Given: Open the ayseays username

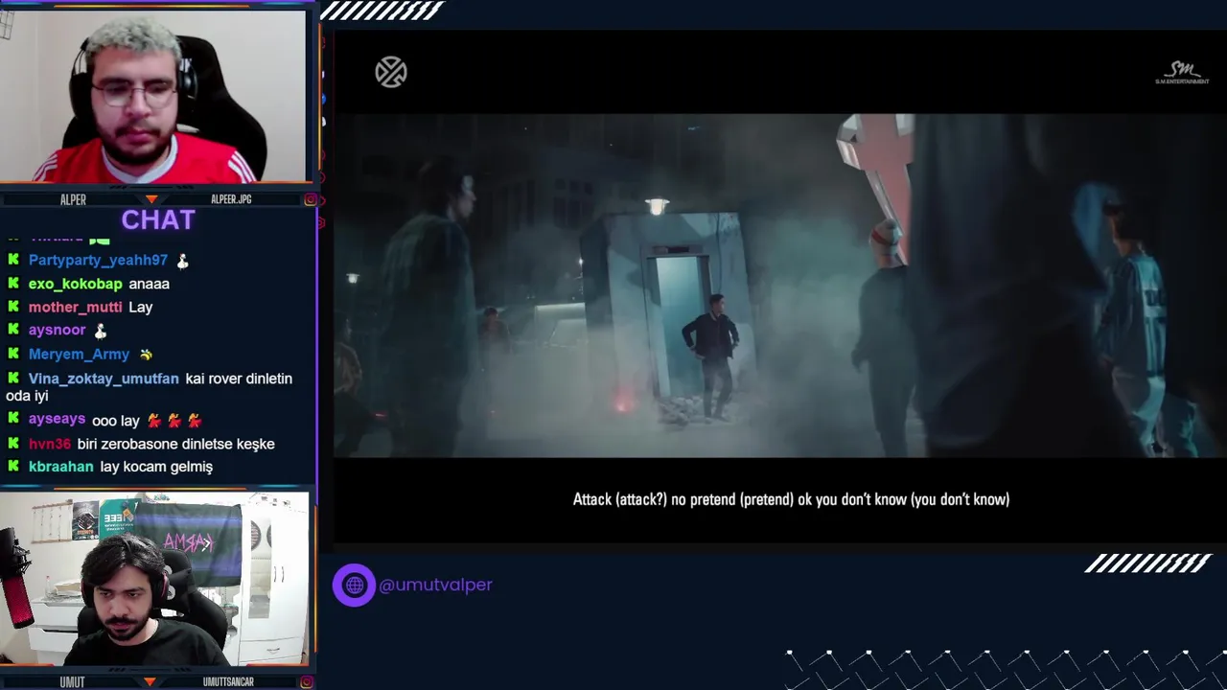Looking at the screenshot, I should pyautogui.click(x=58, y=420).
